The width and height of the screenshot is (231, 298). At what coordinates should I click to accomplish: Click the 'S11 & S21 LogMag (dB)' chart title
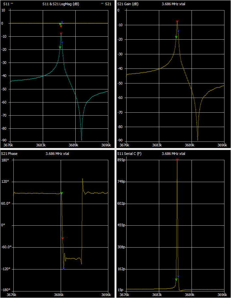pyautogui.click(x=61, y=4)
